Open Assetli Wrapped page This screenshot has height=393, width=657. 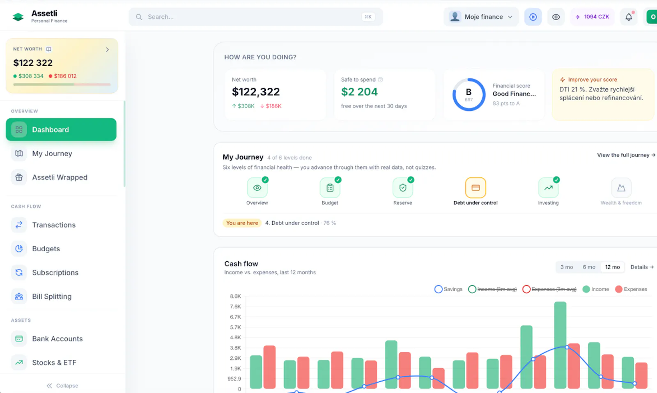[x=61, y=177]
